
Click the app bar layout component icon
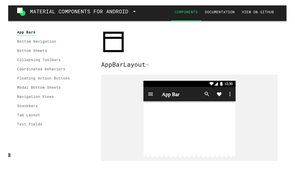(x=113, y=42)
